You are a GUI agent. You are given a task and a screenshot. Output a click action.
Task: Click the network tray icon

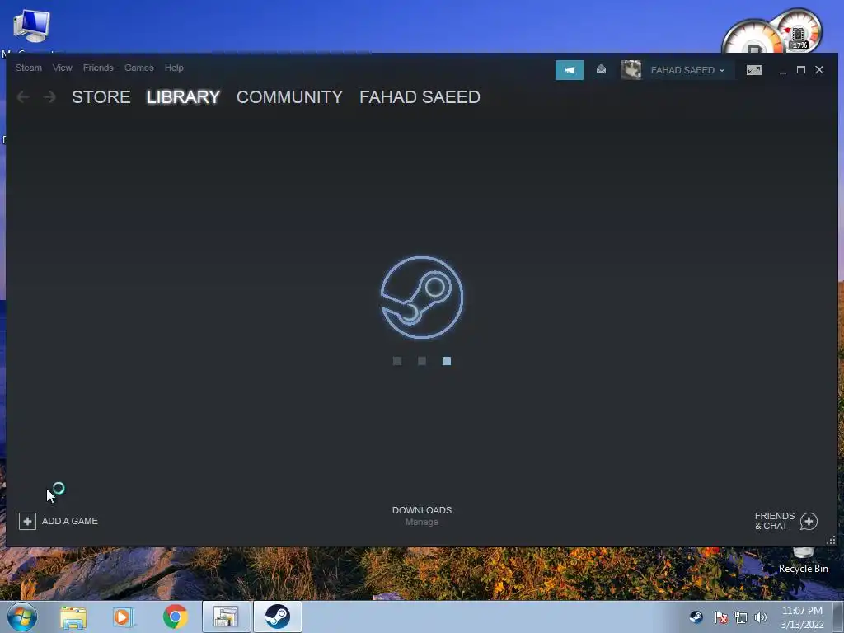coord(741,617)
